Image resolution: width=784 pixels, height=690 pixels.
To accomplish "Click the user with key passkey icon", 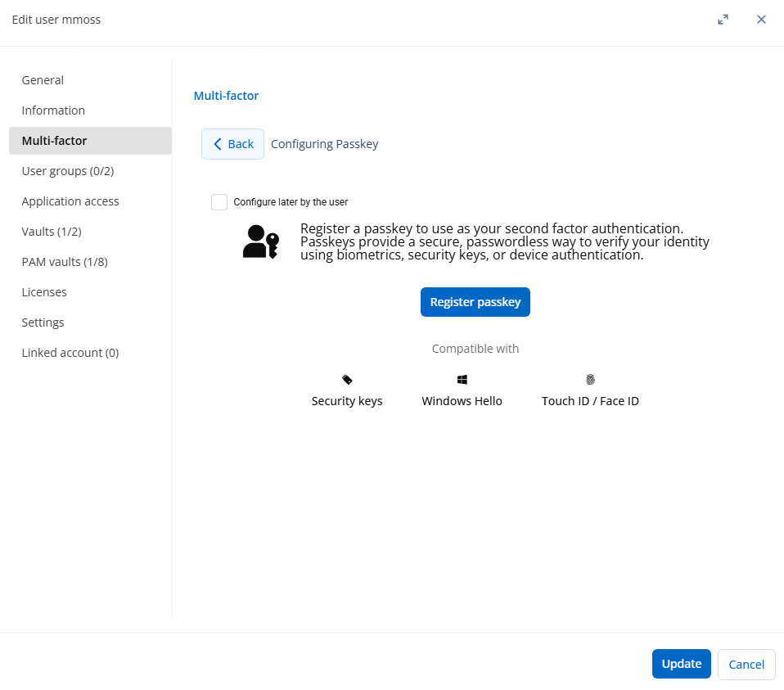I will tap(261, 241).
